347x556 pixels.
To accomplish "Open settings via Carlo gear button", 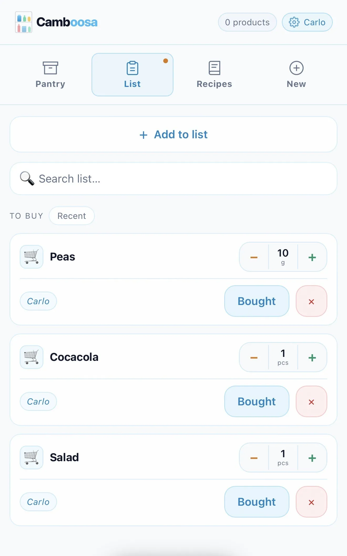I will 307,22.
